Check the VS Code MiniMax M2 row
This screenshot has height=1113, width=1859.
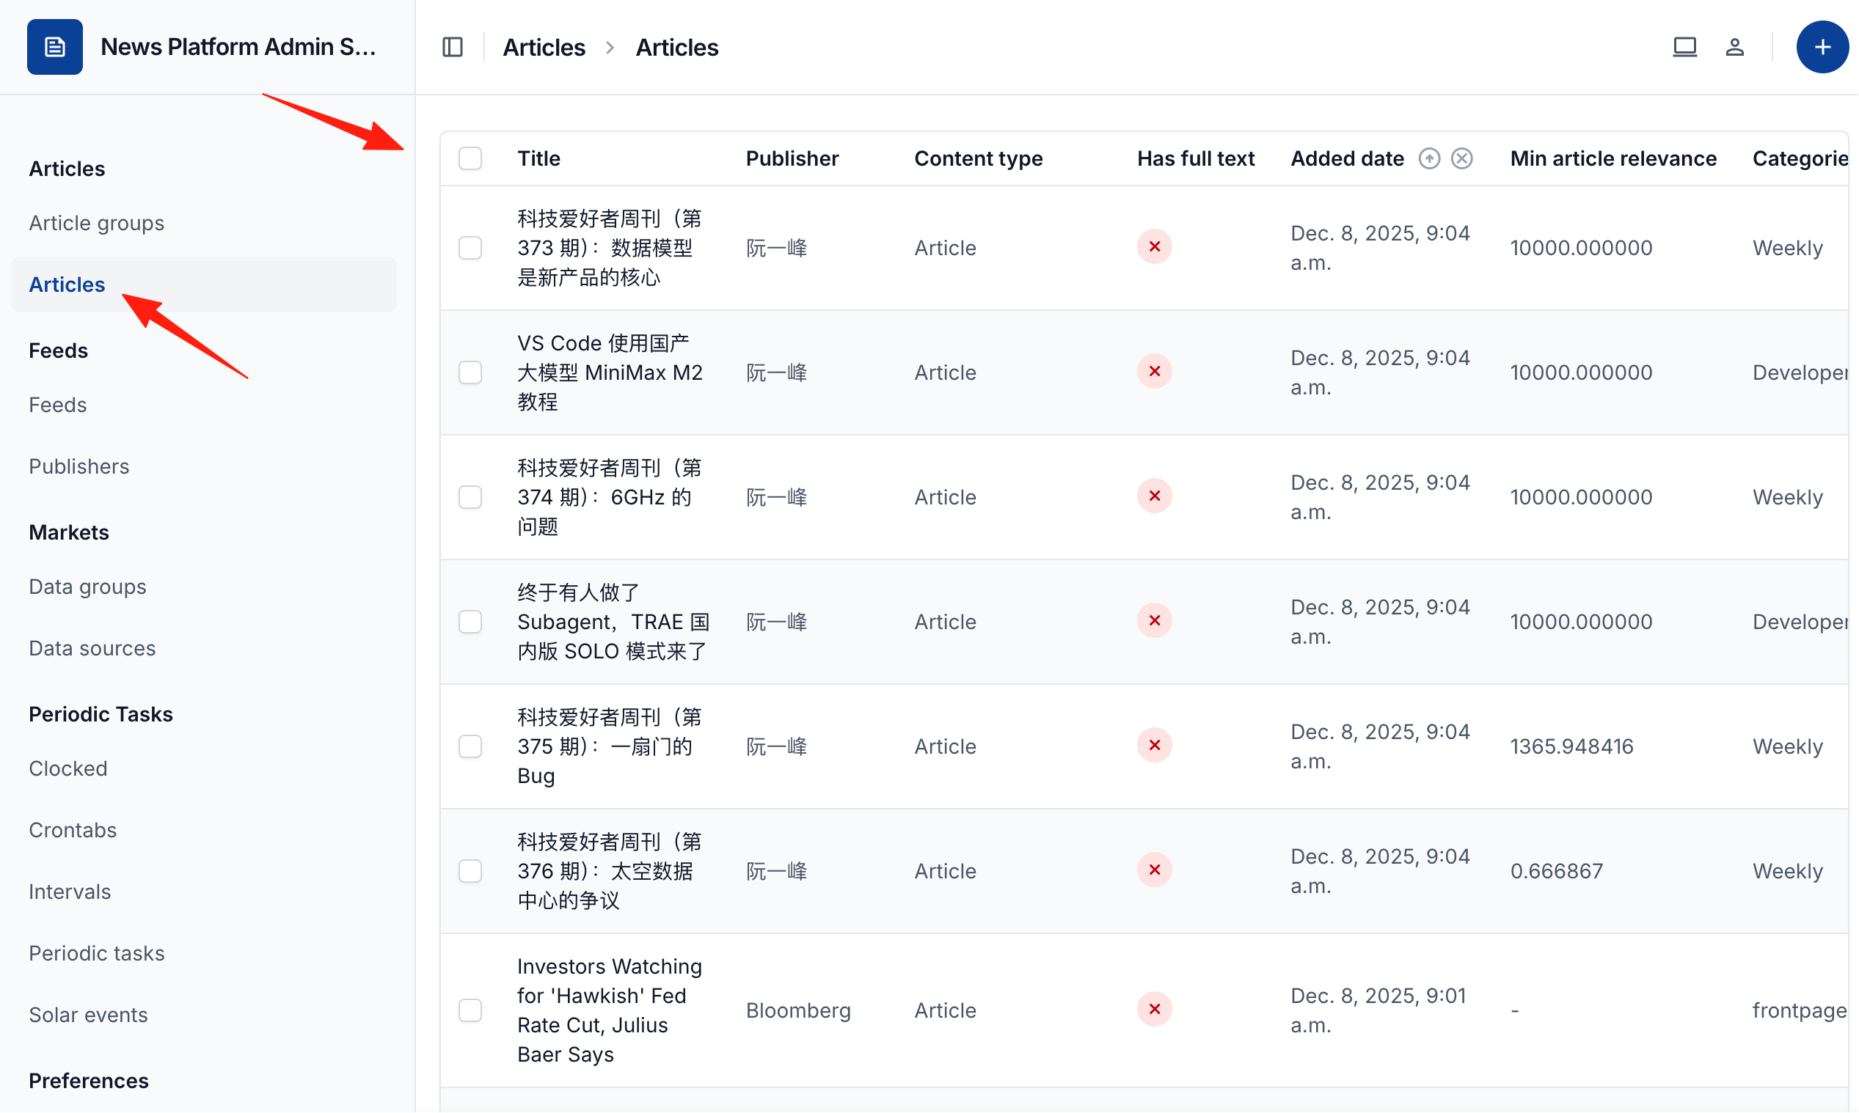[470, 372]
